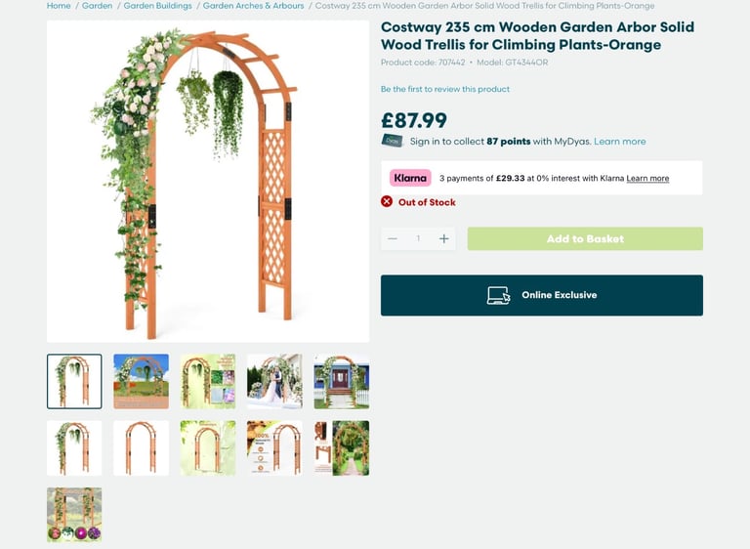Click MyDyas Learn more link

tap(620, 142)
